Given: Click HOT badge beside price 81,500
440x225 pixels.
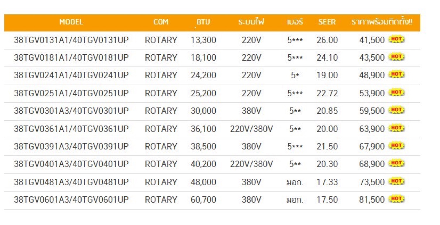Looking at the screenshot, I should coord(396,199).
